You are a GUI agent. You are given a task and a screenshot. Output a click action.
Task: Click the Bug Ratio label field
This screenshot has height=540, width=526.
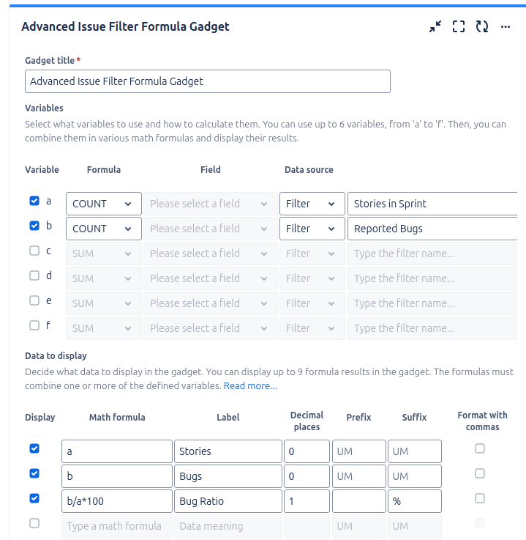click(228, 501)
